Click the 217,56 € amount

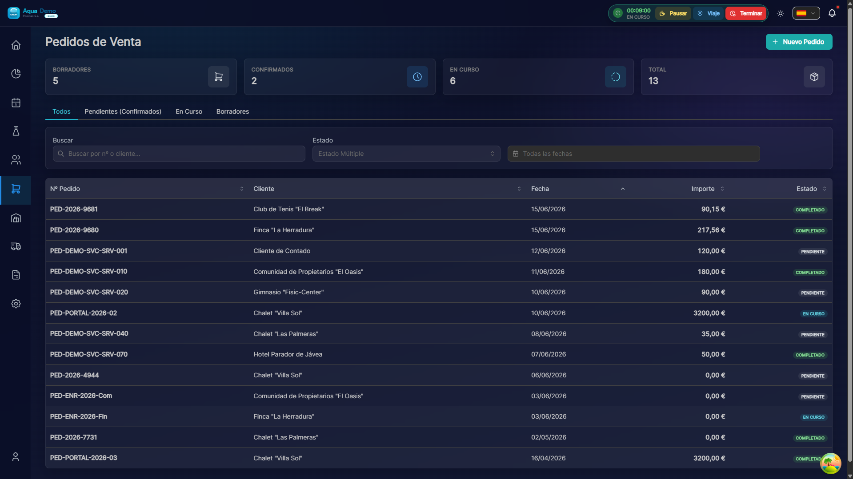click(x=711, y=230)
